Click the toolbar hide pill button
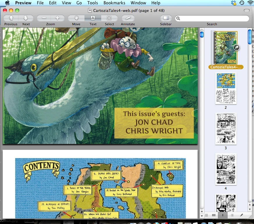 [x=246, y=10]
